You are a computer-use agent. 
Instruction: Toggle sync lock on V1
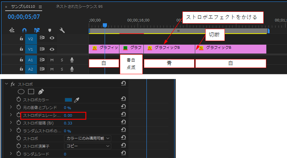coord(42,49)
